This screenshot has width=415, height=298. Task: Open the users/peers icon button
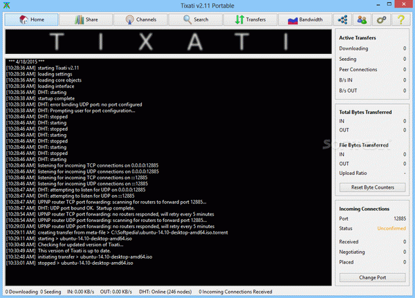click(x=362, y=19)
